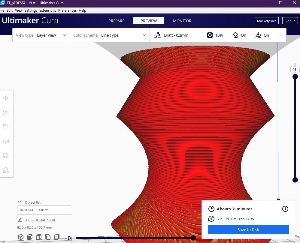Click the build plate adhesion On icon
The image size is (300, 243).
[258, 35]
